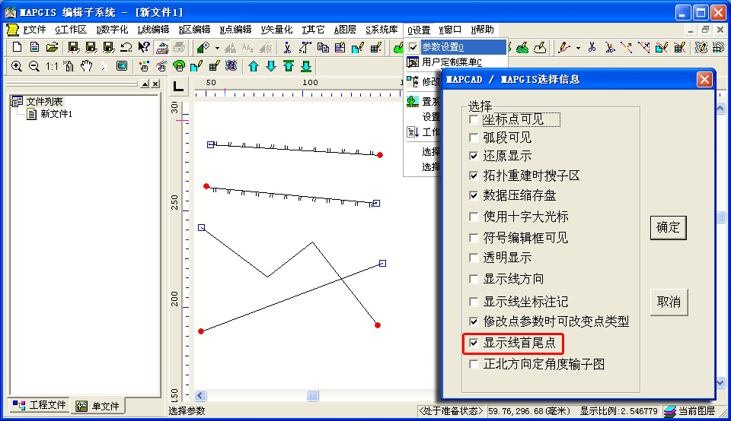Enable 显示线方向 checkbox
Image resolution: width=731 pixels, height=421 pixels.
coord(474,279)
